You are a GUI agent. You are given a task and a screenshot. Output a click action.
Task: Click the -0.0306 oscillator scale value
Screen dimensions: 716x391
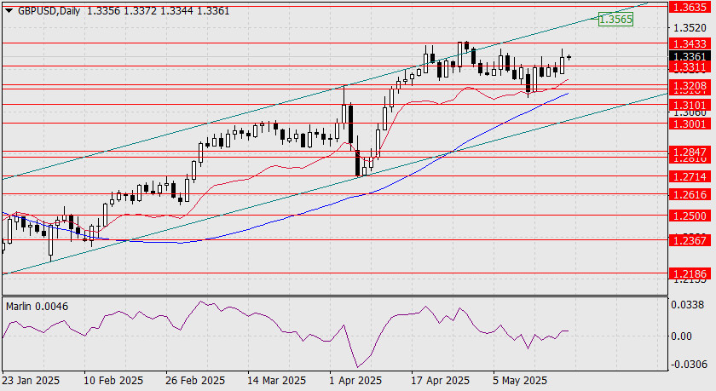690,365
